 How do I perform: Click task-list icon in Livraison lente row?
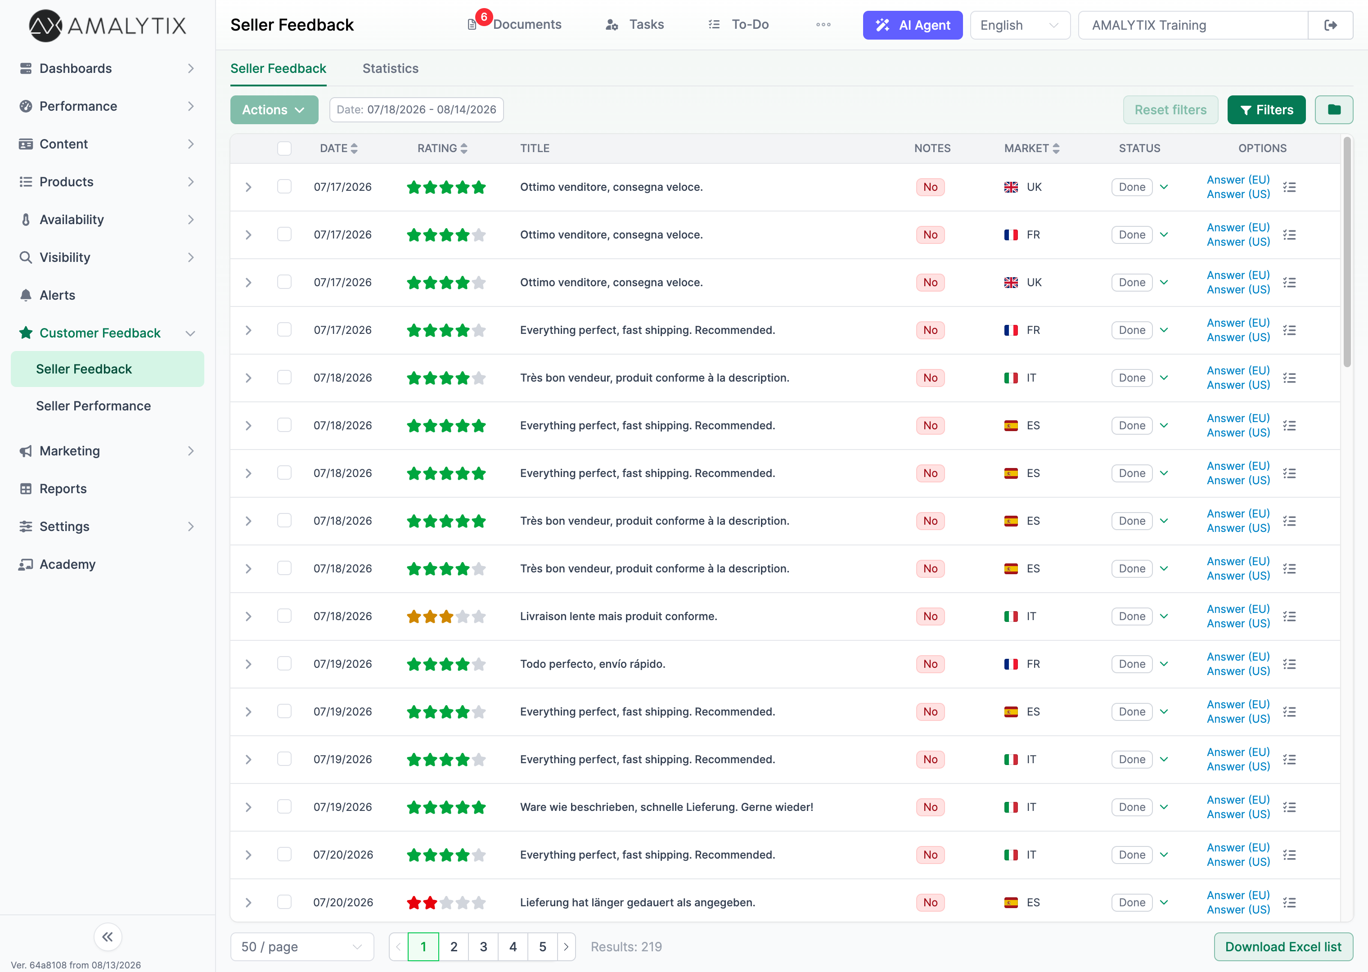(1290, 616)
